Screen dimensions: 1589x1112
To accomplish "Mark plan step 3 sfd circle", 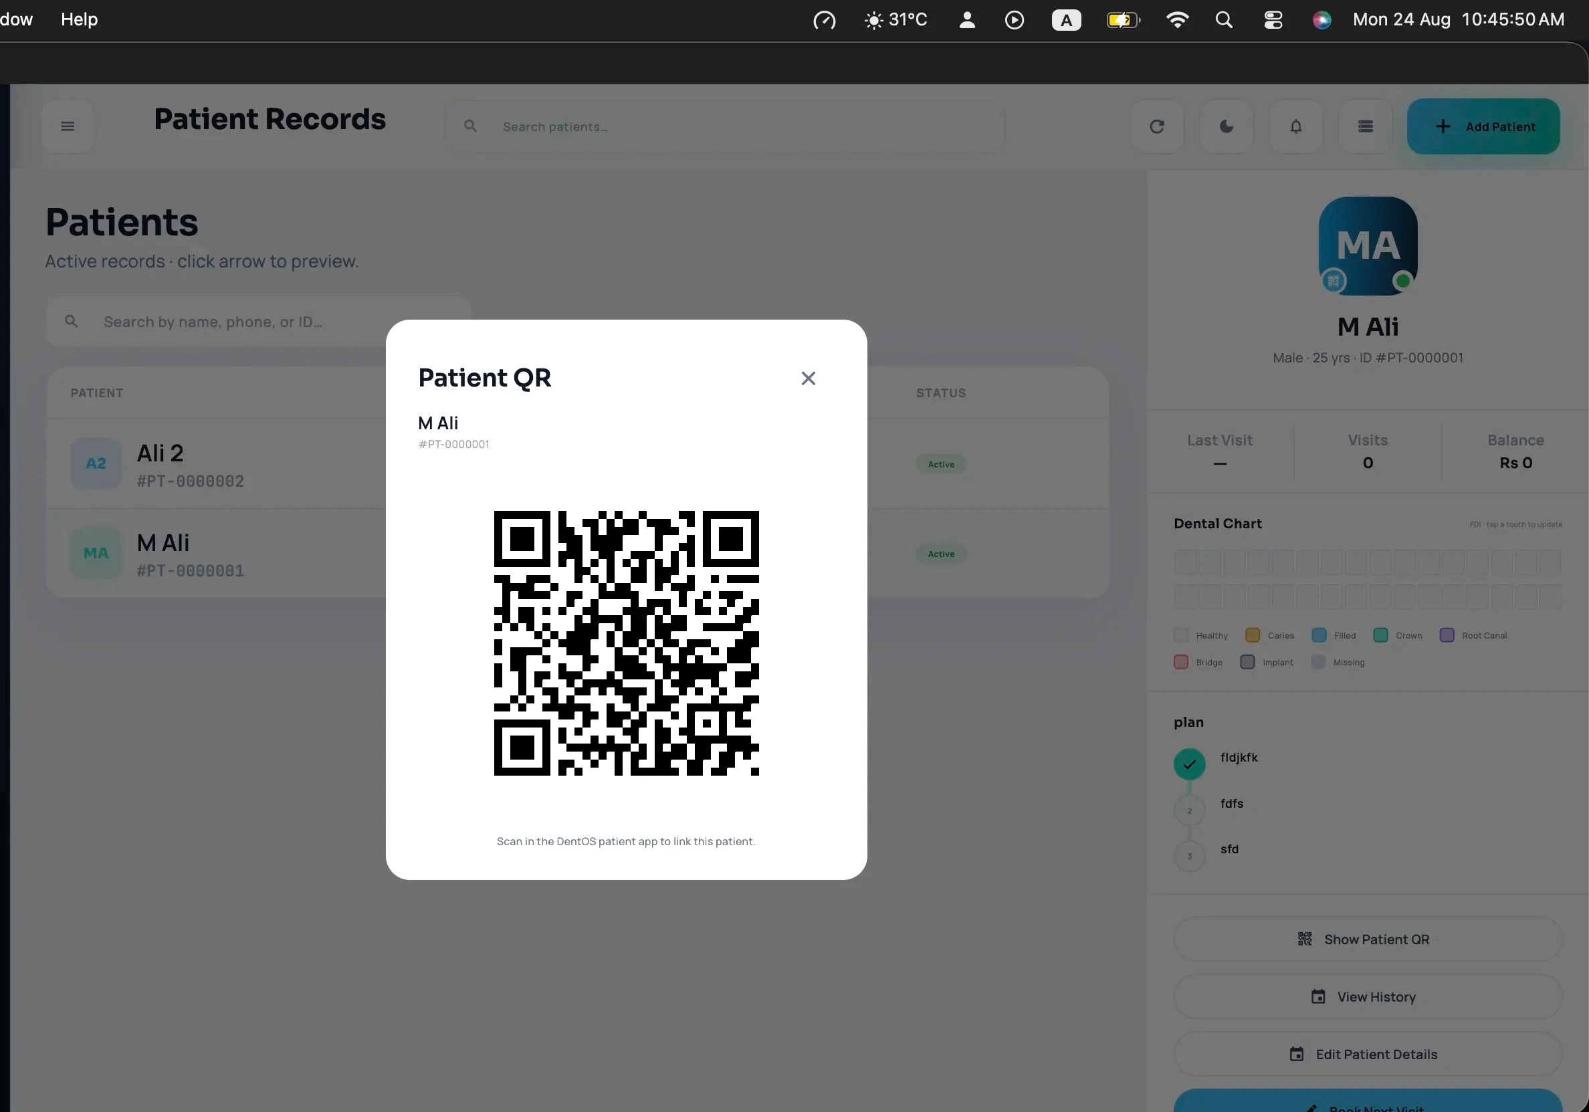I will [x=1190, y=856].
